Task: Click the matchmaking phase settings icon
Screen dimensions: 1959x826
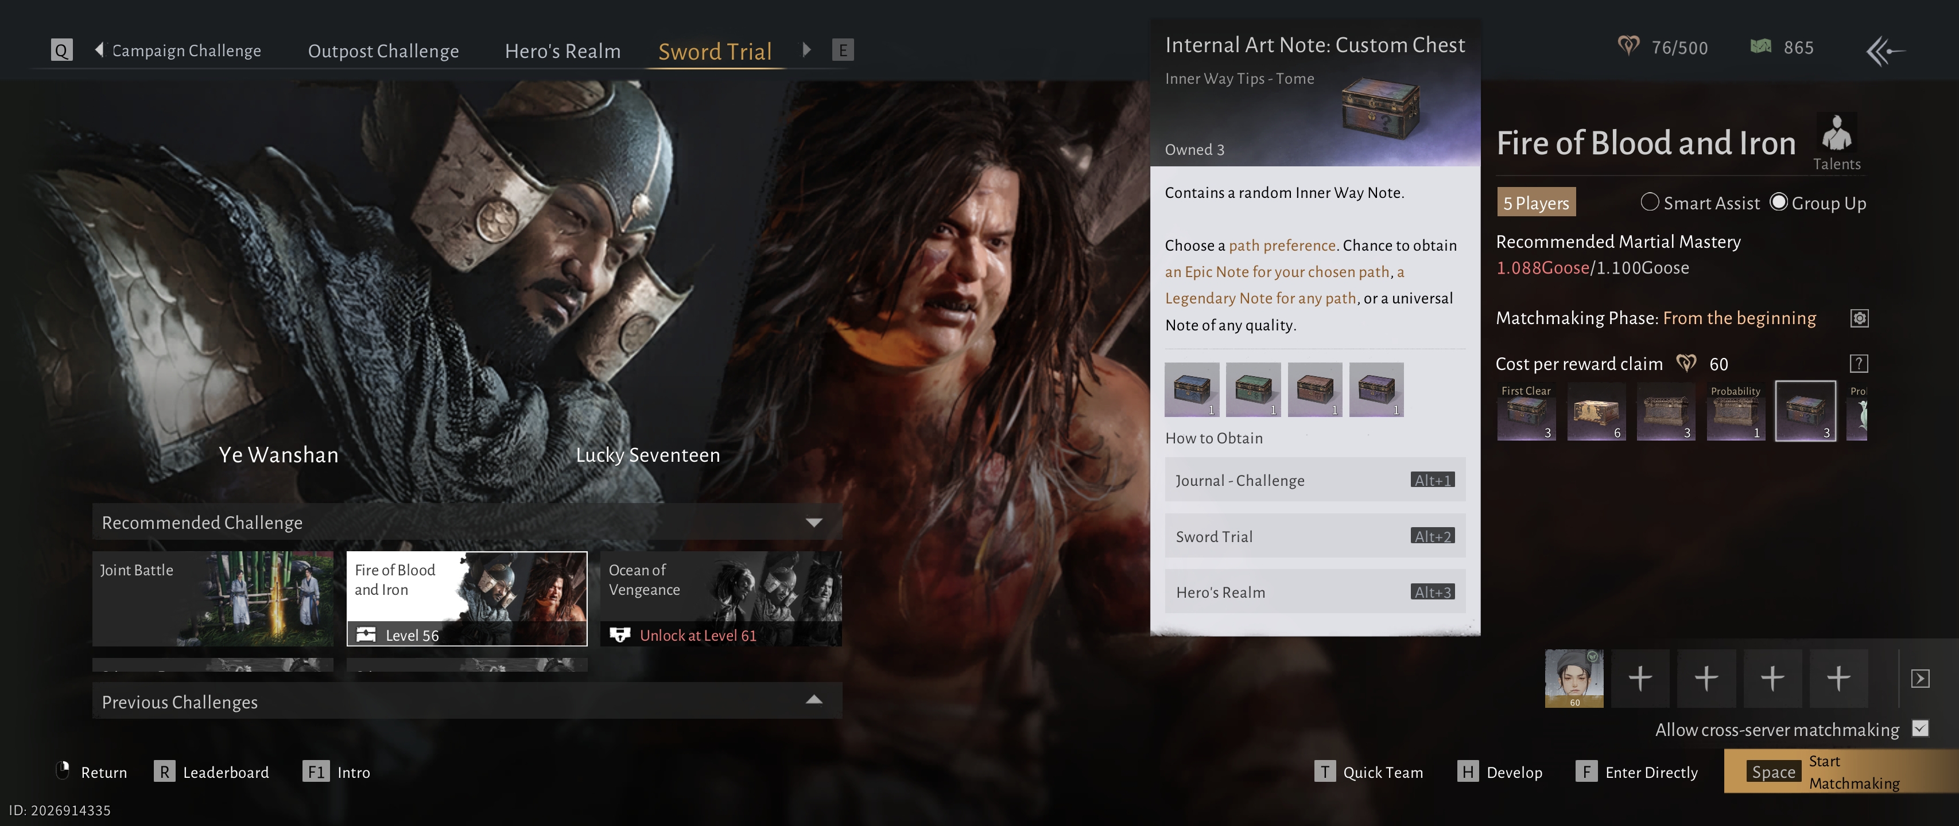Action: click(1859, 318)
